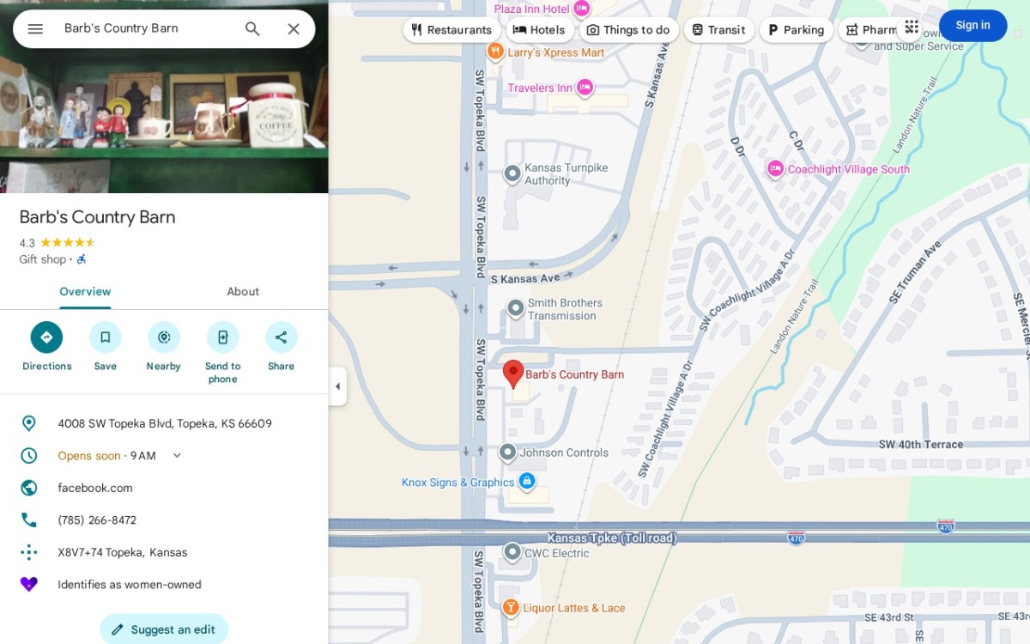The image size is (1030, 644).
Task: Click the Share icon button
Action: coord(282,337)
